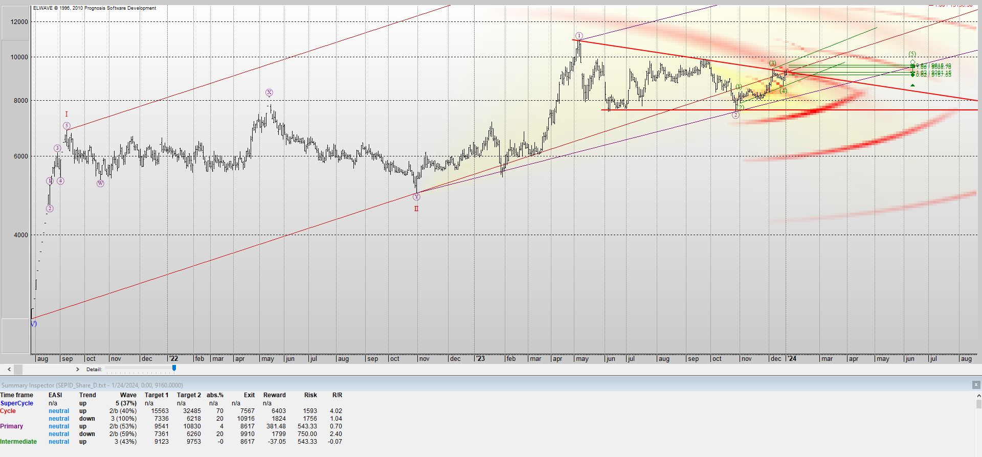Click the R/R column header
Viewport: 982px width, 457px height.
click(x=337, y=395)
